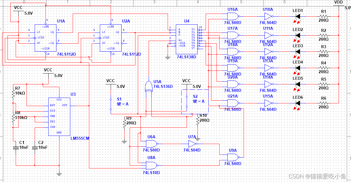Select the U21A NAND gate
This screenshot has width=351, height=182.
233,103
